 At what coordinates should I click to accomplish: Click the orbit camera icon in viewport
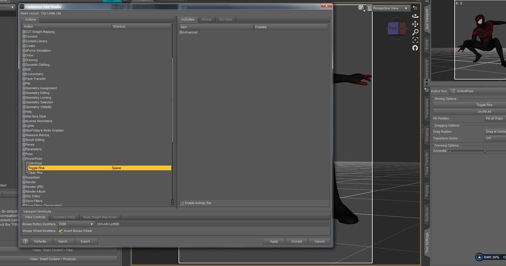[x=415, y=16]
